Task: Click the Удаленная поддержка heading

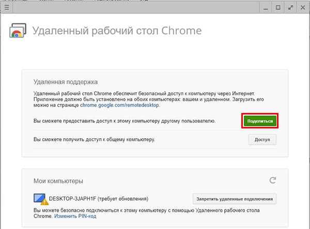Action: click(66, 81)
